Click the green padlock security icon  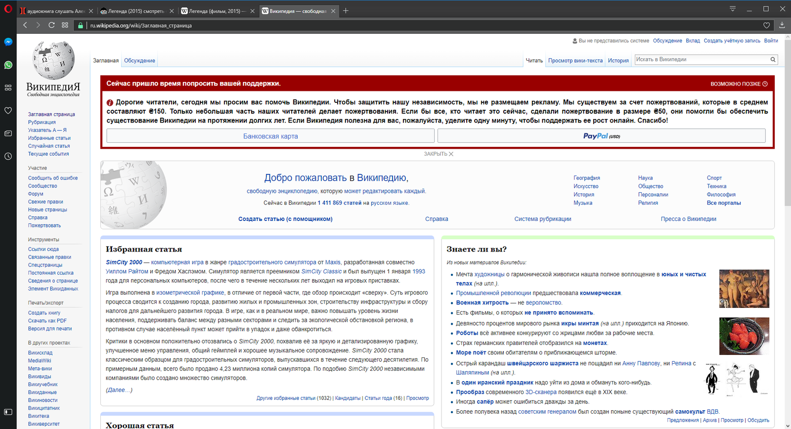coord(80,25)
